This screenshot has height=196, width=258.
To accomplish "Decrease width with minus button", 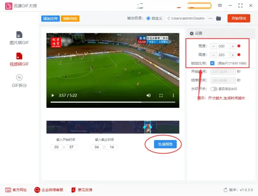I will point(213,46).
